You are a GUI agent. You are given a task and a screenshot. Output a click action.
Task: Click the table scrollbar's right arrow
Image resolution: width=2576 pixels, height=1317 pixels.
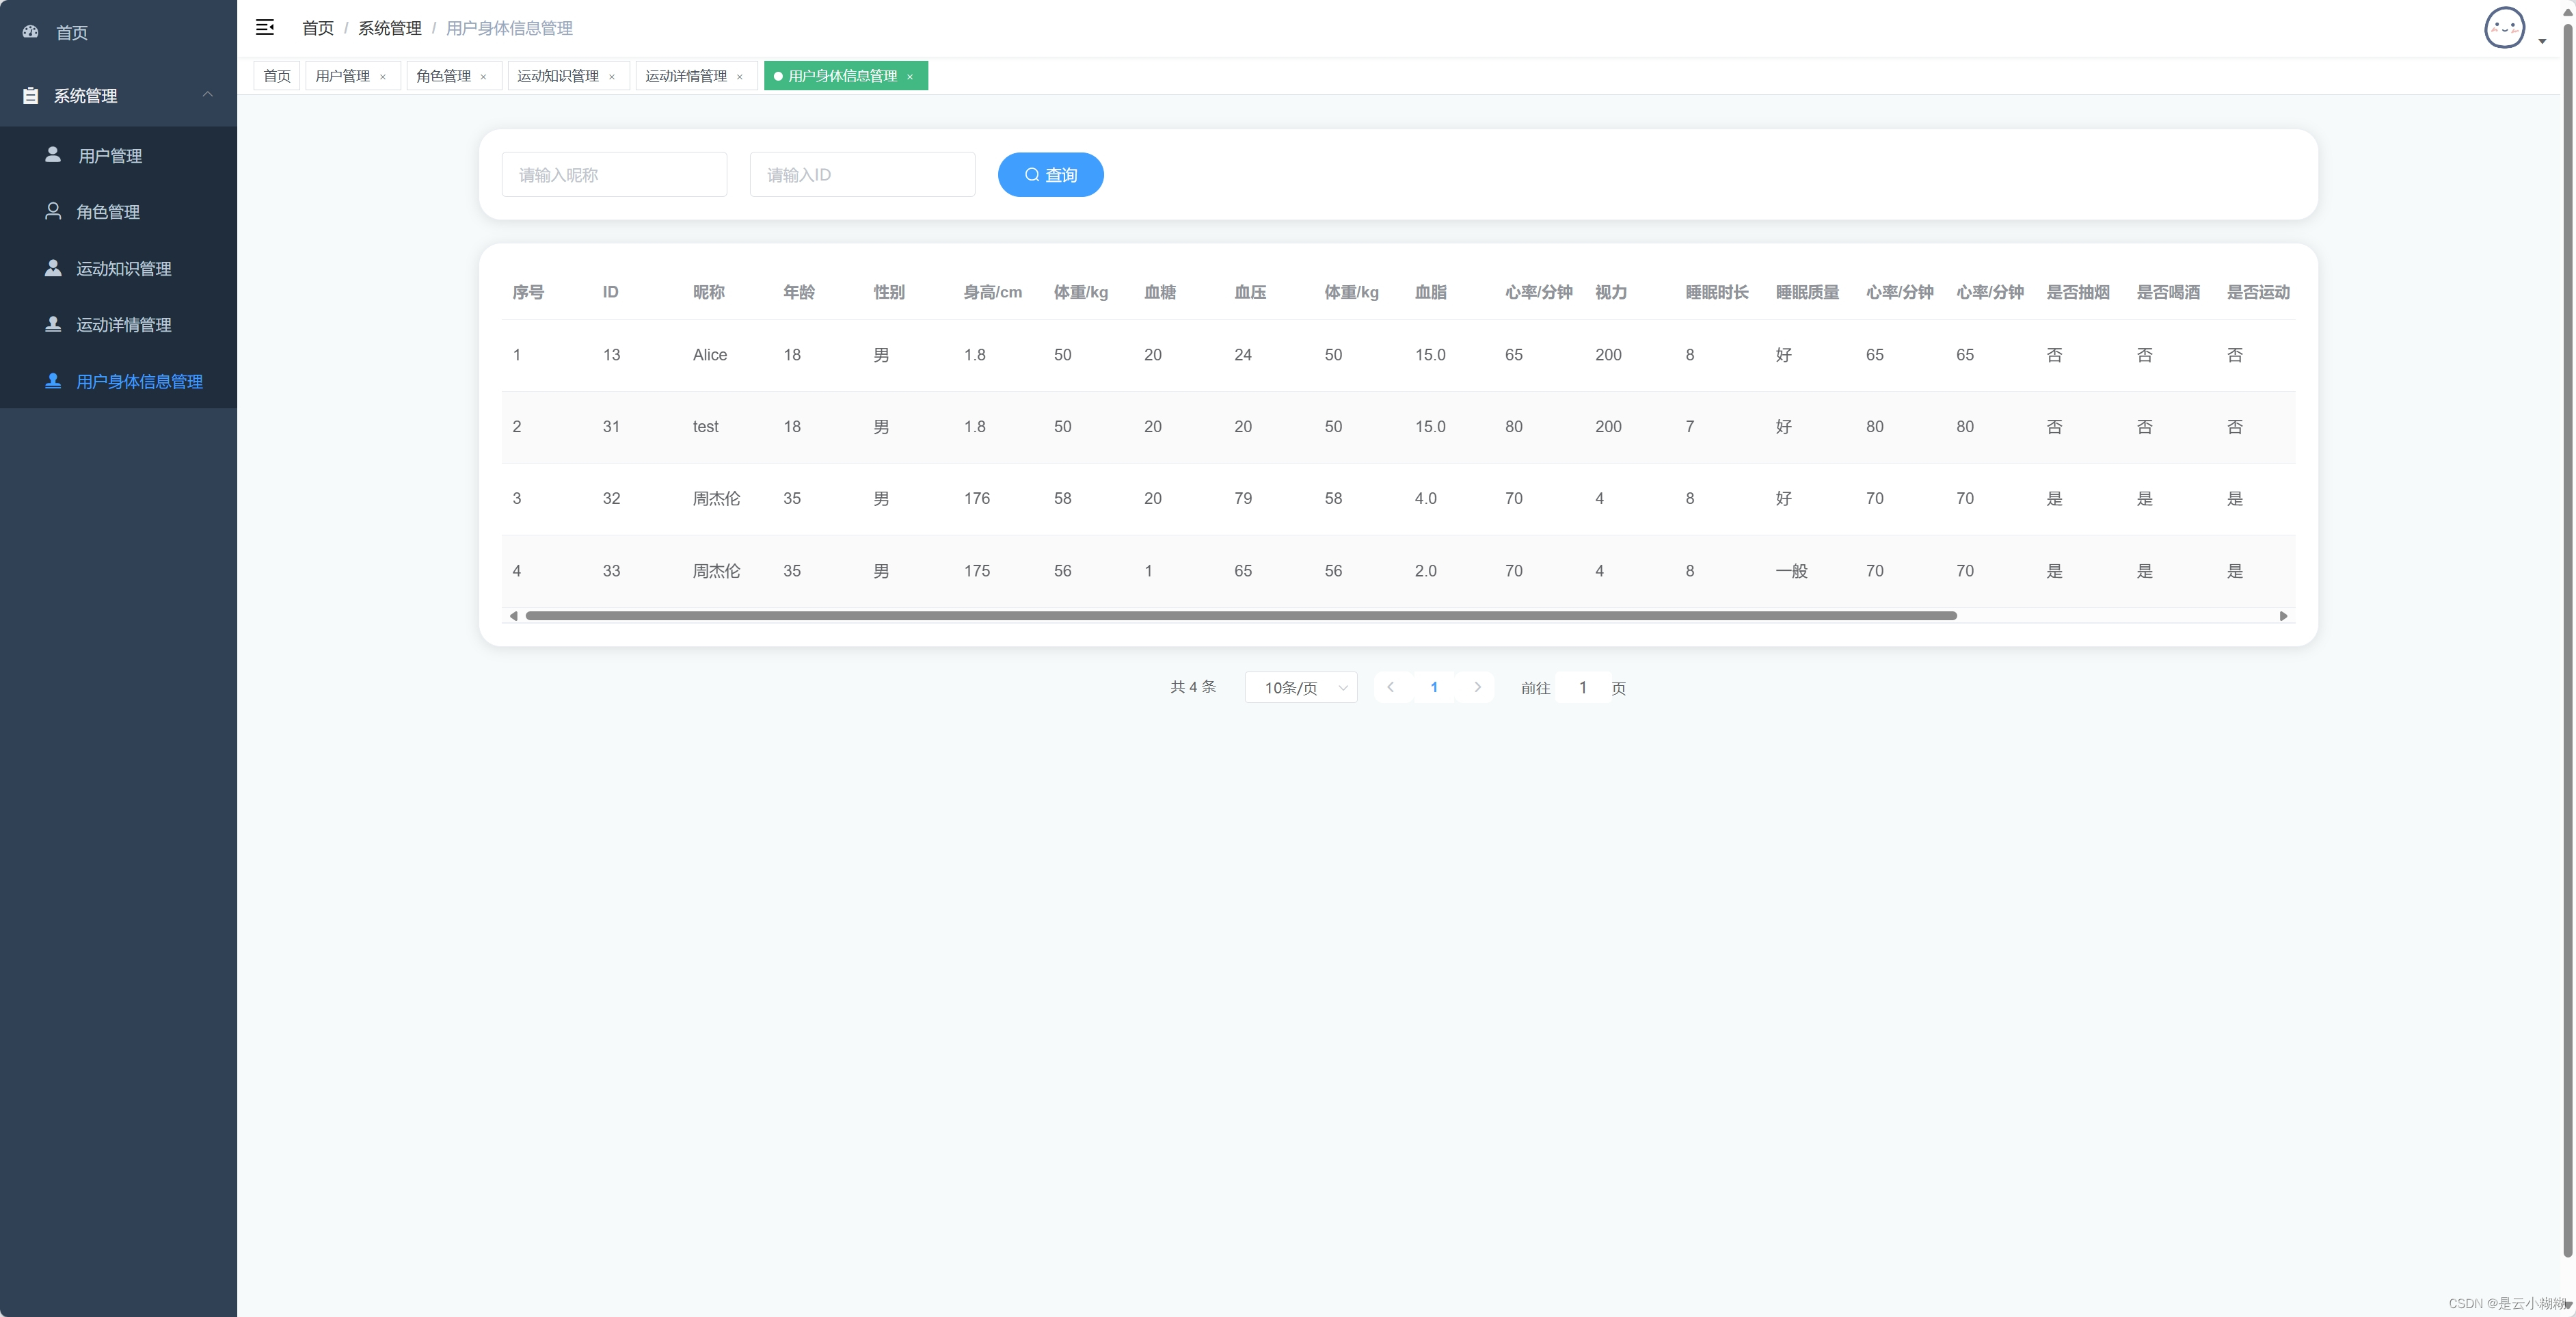[2283, 616]
